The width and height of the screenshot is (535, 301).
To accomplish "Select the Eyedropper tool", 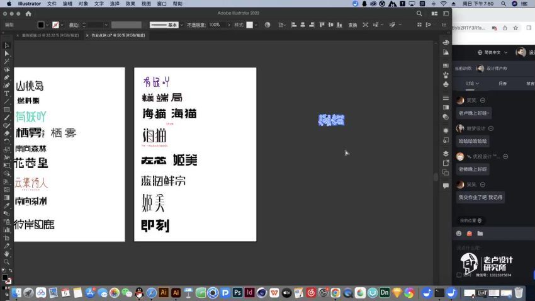I will [6, 205].
